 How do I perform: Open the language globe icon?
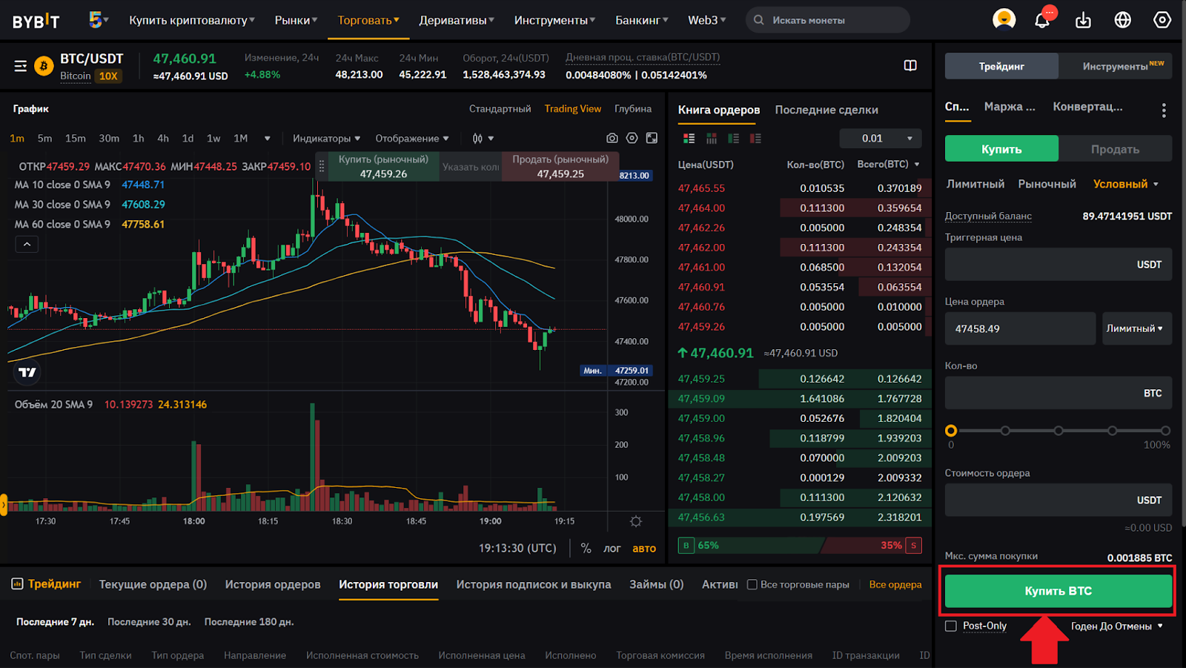[x=1122, y=20]
